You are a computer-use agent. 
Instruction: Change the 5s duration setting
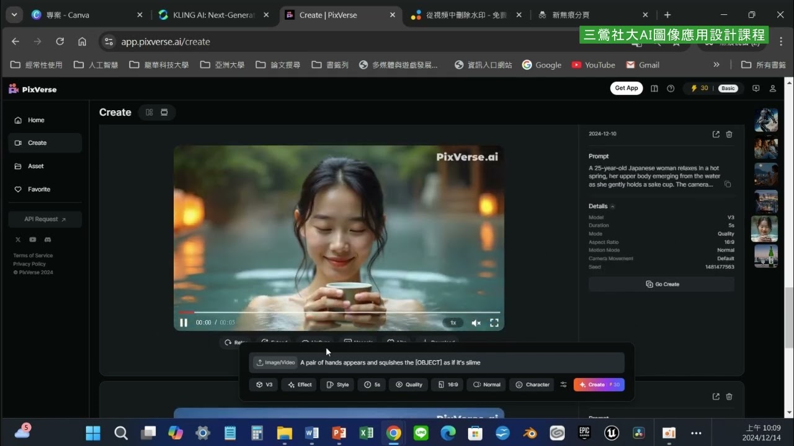pyautogui.click(x=372, y=385)
